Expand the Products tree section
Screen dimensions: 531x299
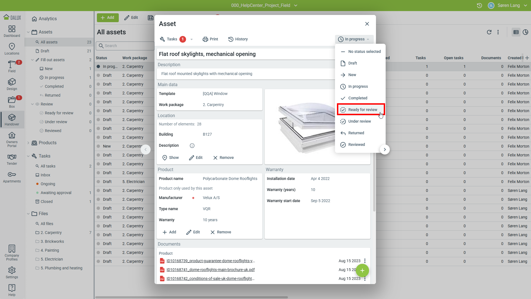[x=28, y=143]
